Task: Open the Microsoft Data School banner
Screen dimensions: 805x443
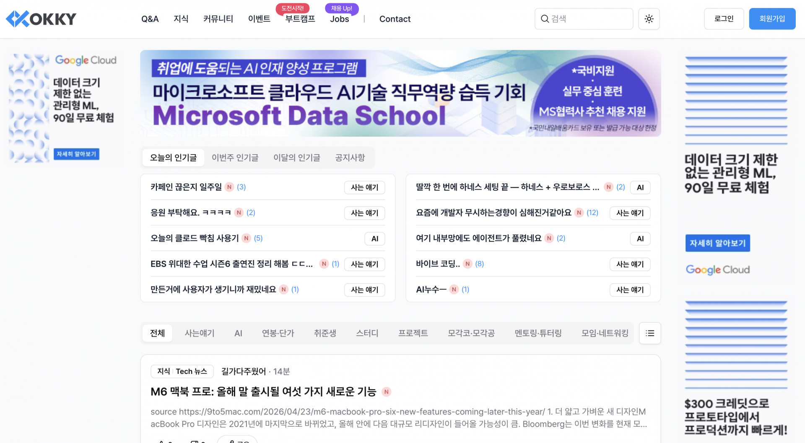Action: tap(400, 93)
